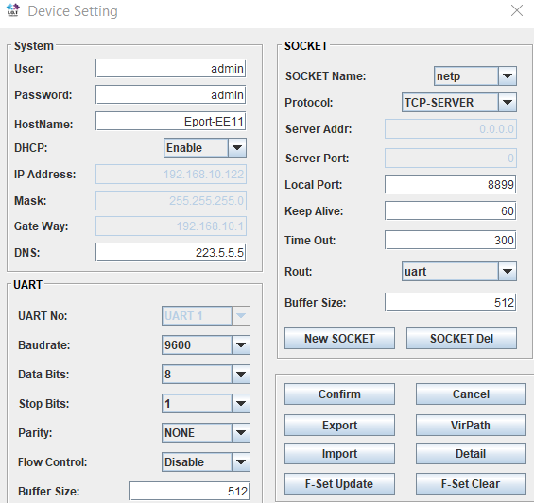Screen dimensions: 534x503
Task: Select the DNS address field
Action: [171, 252]
